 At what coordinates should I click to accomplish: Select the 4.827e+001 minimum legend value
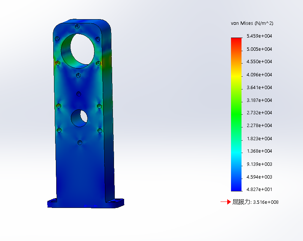[259, 189]
